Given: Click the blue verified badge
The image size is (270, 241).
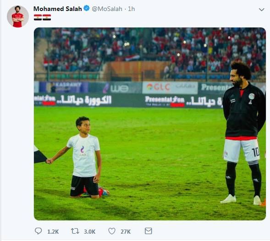Looking at the screenshot, I should click(87, 8).
